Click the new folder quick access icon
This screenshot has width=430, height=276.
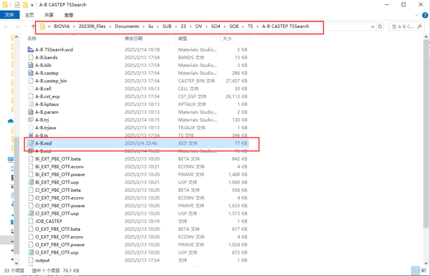coord(25,5)
